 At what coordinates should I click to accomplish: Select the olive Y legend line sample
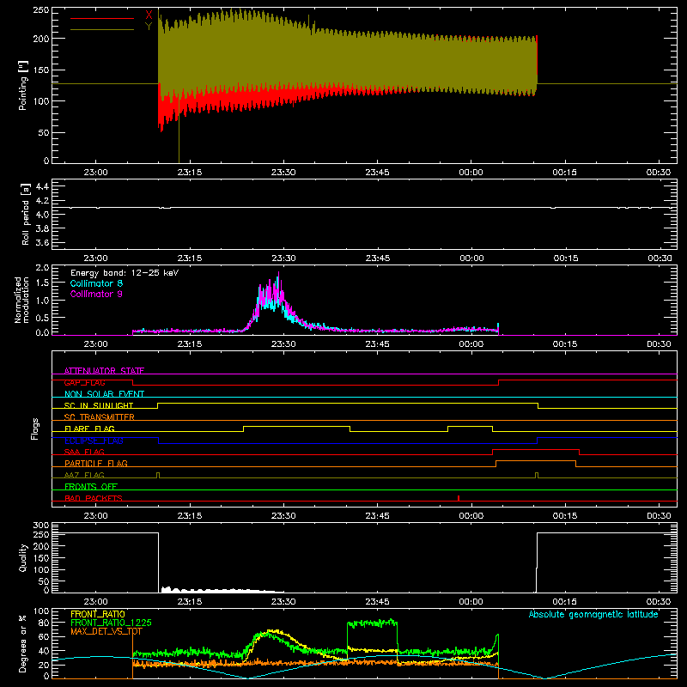[x=102, y=29]
